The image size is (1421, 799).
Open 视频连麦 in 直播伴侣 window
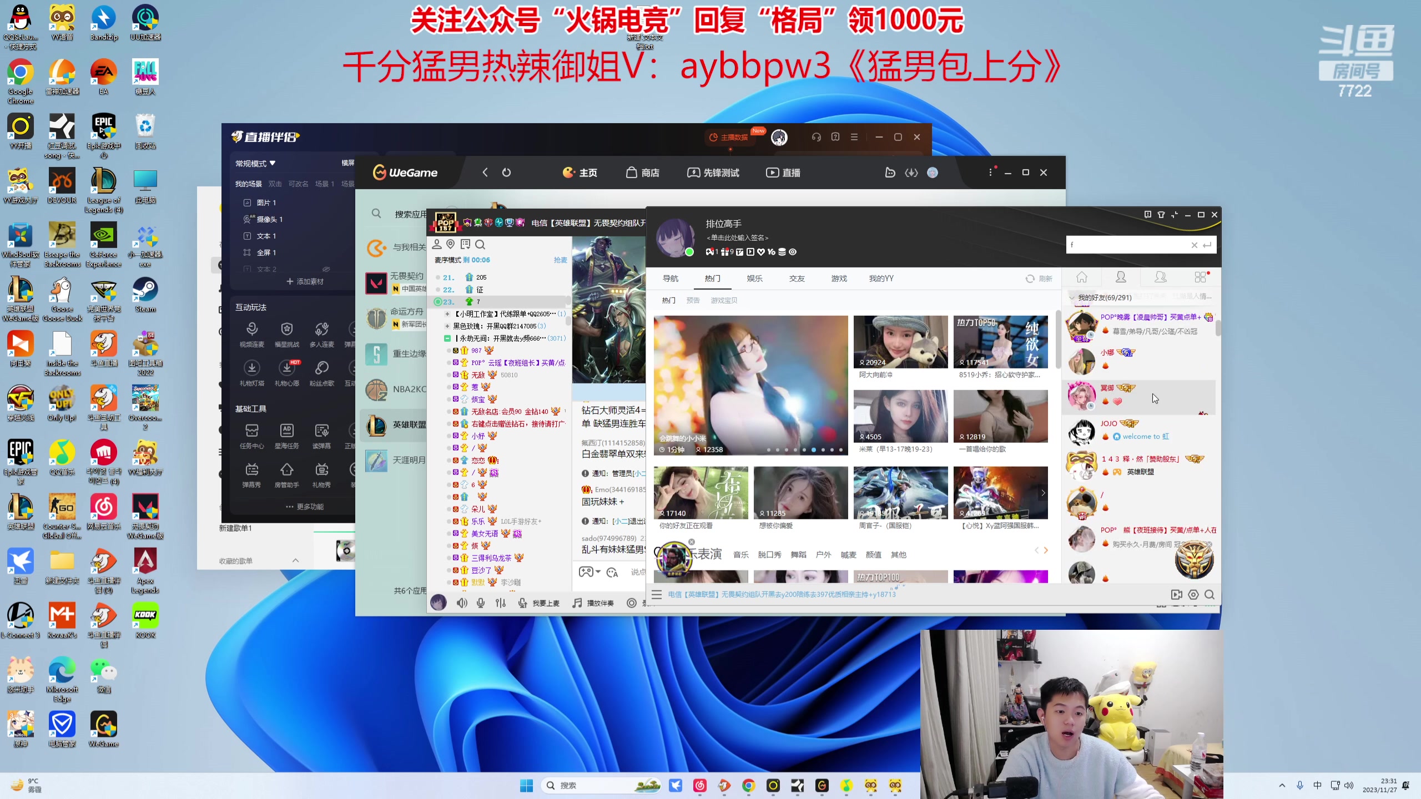[252, 335]
